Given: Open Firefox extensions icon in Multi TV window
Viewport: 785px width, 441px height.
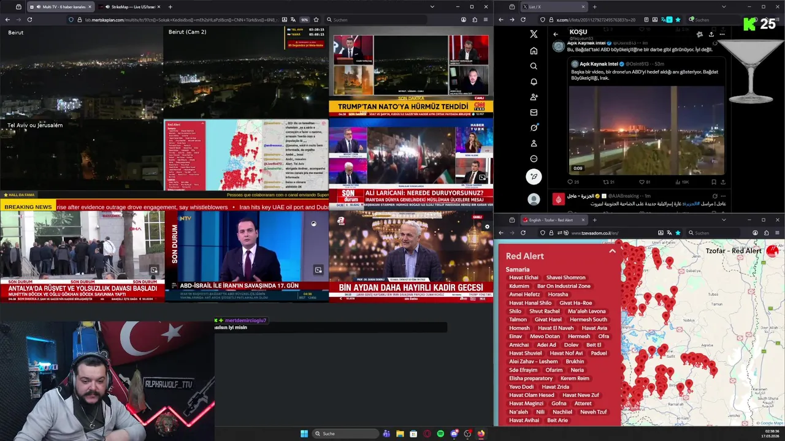Looking at the screenshot, I should (475, 20).
